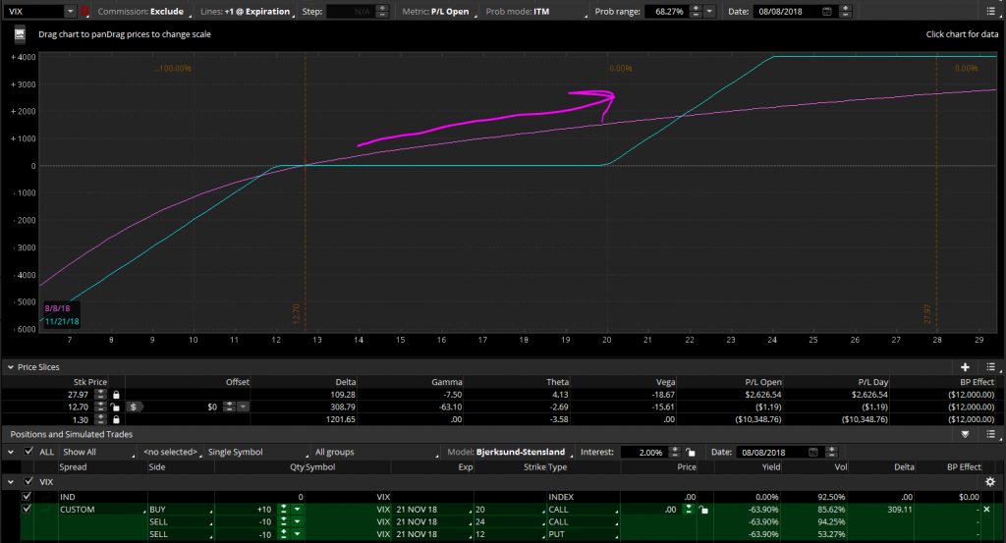Click the lock icon beside Interest rate
This screenshot has width=1006, height=543.
tap(691, 453)
